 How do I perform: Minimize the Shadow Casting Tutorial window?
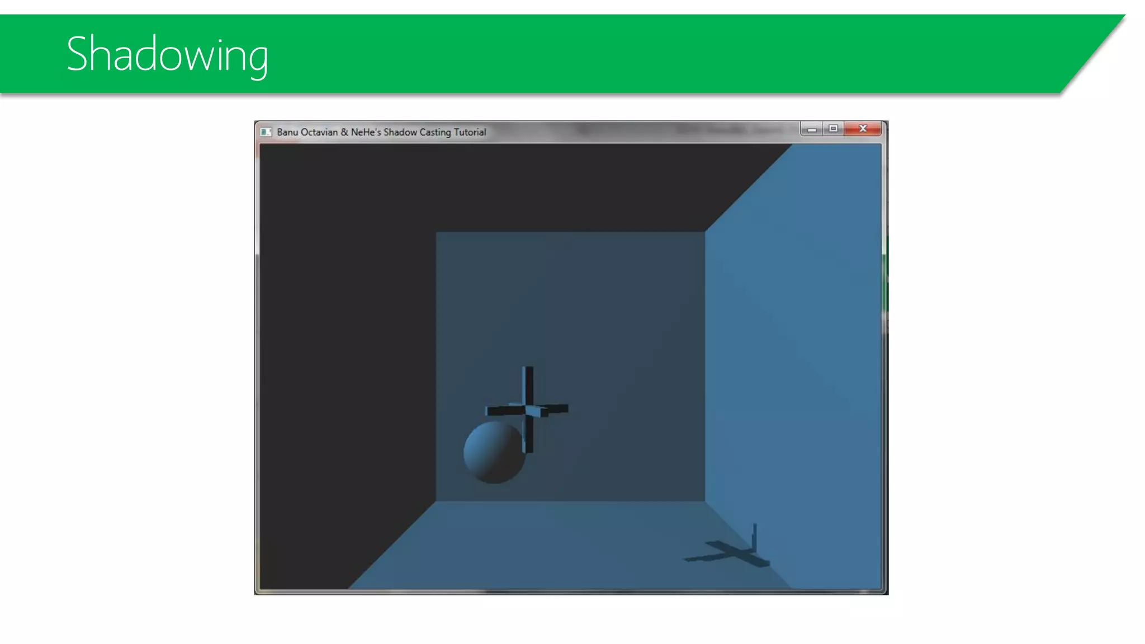[x=812, y=129]
